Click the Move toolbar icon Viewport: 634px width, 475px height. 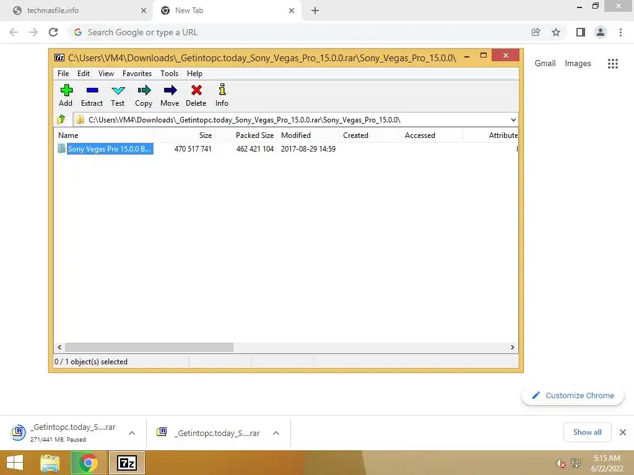tap(170, 95)
